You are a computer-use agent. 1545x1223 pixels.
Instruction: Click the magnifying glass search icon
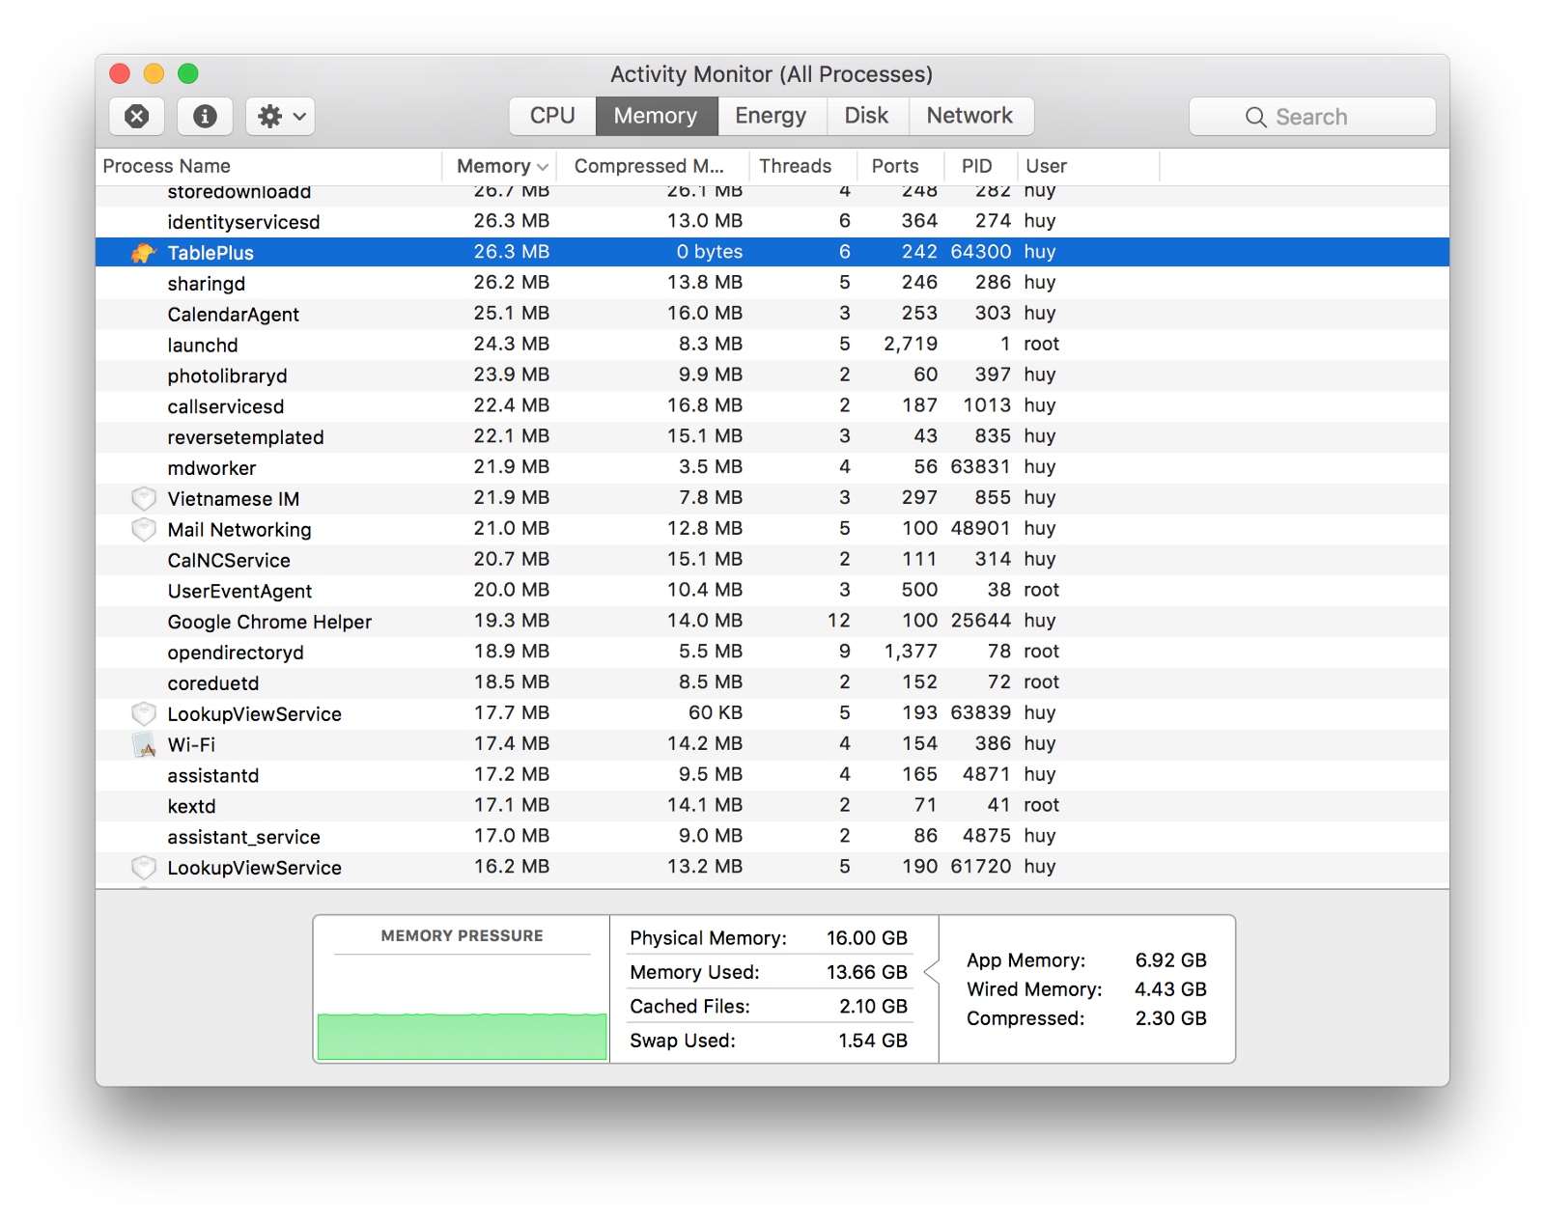[1255, 117]
